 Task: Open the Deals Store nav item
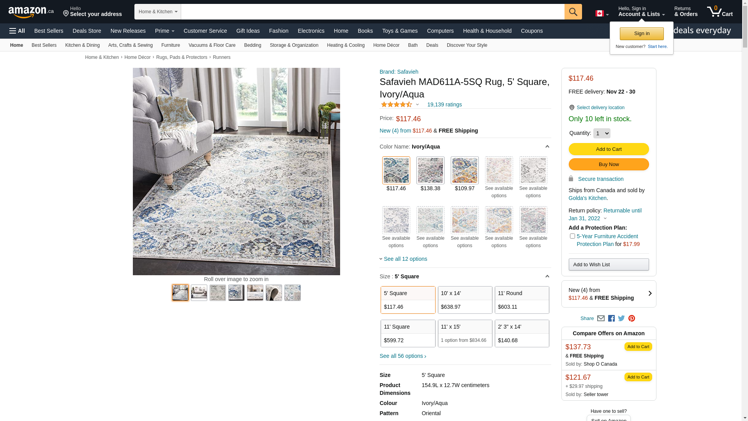tap(87, 31)
